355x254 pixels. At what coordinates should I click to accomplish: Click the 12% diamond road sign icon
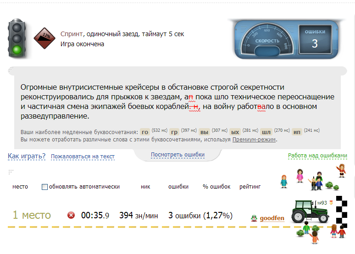coord(44,38)
